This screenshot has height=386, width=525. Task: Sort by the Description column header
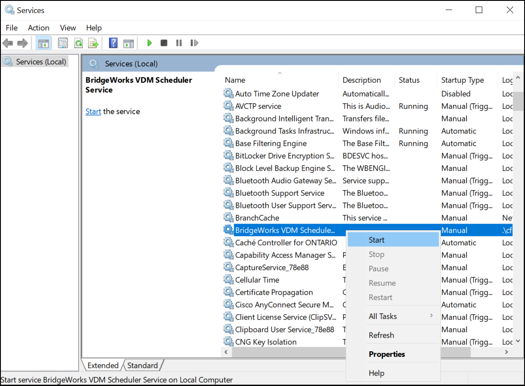pos(366,80)
